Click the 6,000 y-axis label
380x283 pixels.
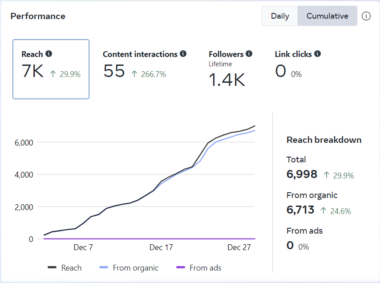tap(24, 143)
